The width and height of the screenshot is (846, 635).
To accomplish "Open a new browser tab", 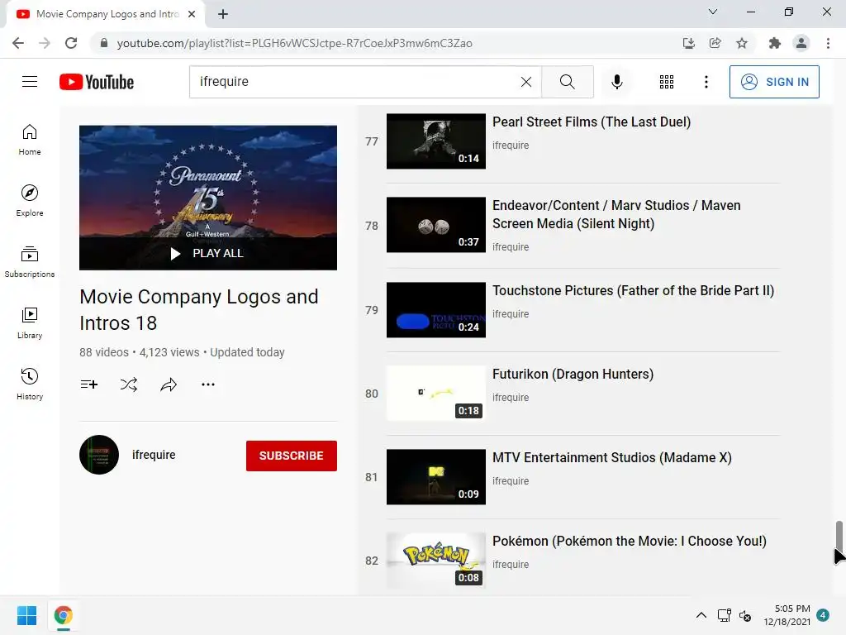I will pos(223,14).
